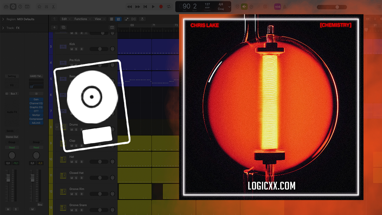Click the Bnc bounce button
Viewport: 382px width, 215px height.
click(x=40, y=205)
